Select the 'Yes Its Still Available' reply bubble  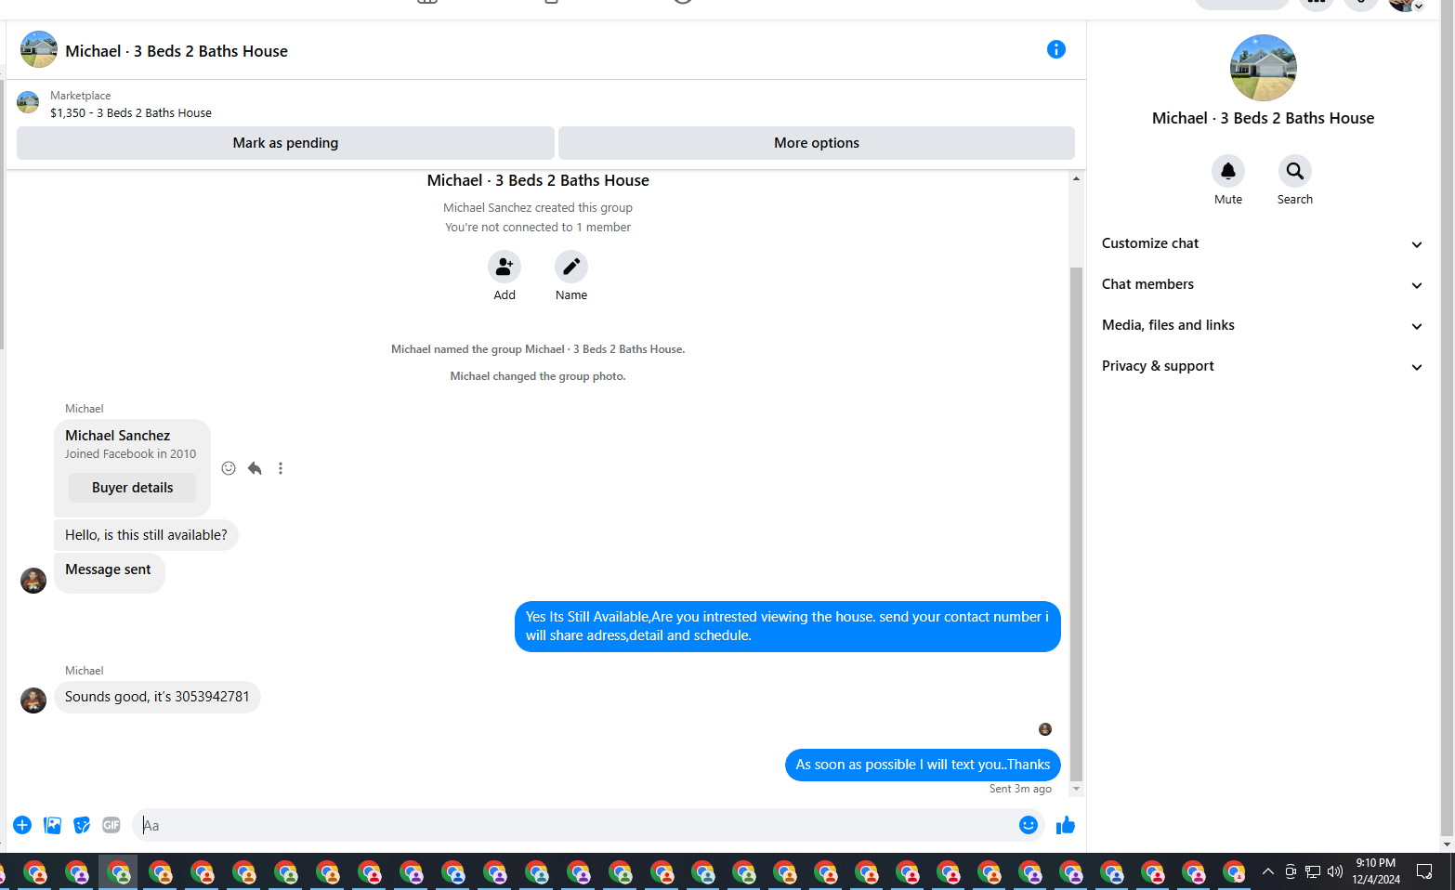[x=787, y=626]
